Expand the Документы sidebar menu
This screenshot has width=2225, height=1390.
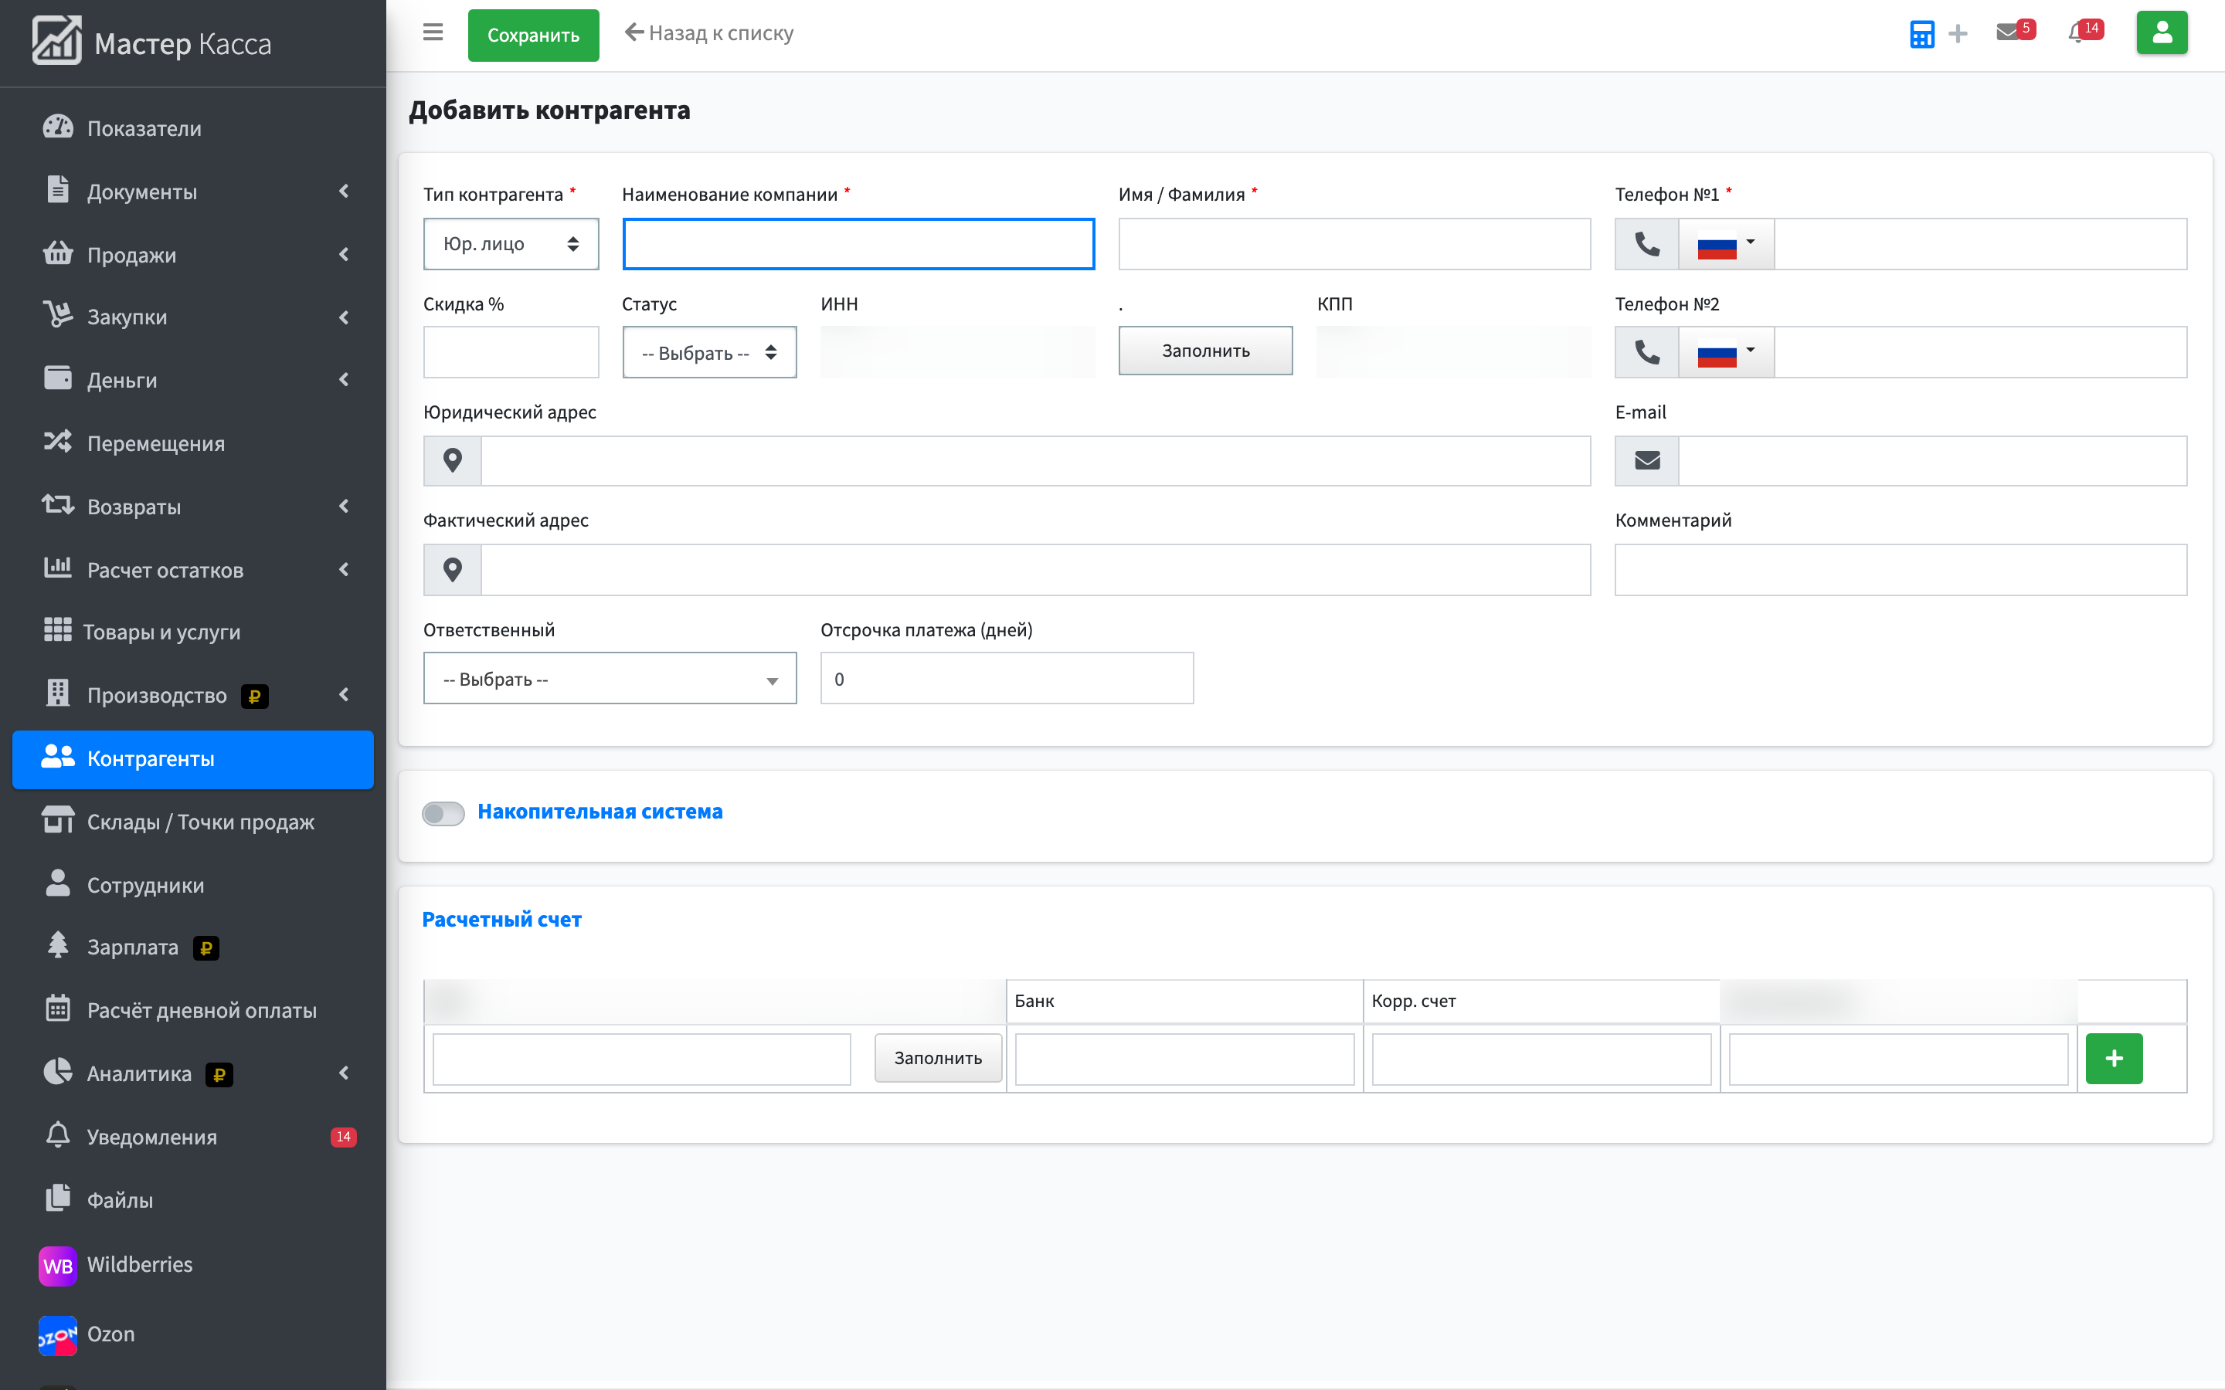click(x=193, y=192)
